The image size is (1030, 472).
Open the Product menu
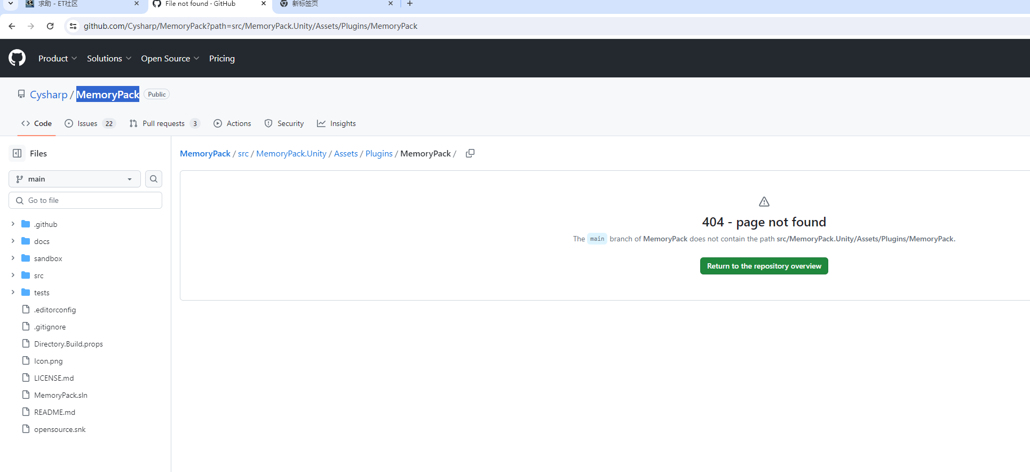(x=58, y=58)
